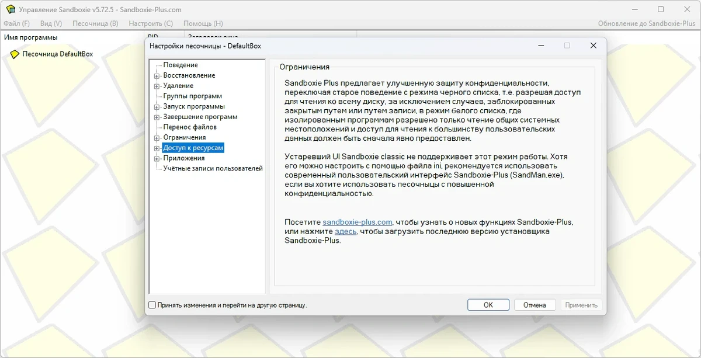Select Поведение in the settings tree

181,65
